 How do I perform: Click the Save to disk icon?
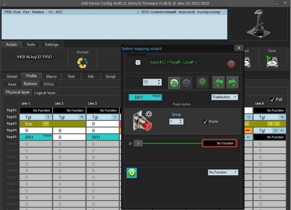[x=272, y=62]
